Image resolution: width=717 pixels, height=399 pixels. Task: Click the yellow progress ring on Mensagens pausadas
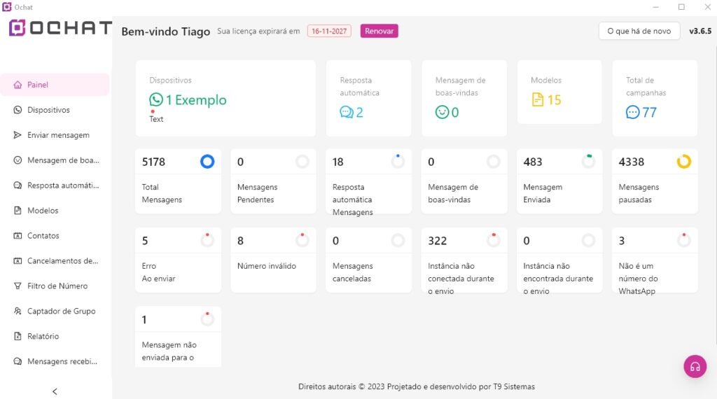click(x=683, y=162)
